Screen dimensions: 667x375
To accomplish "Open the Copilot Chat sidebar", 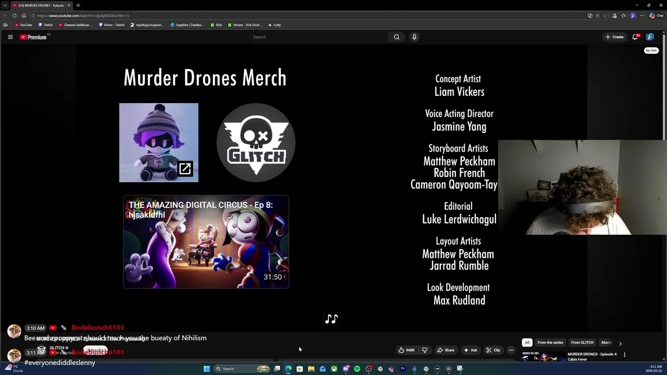I will 656,16.
